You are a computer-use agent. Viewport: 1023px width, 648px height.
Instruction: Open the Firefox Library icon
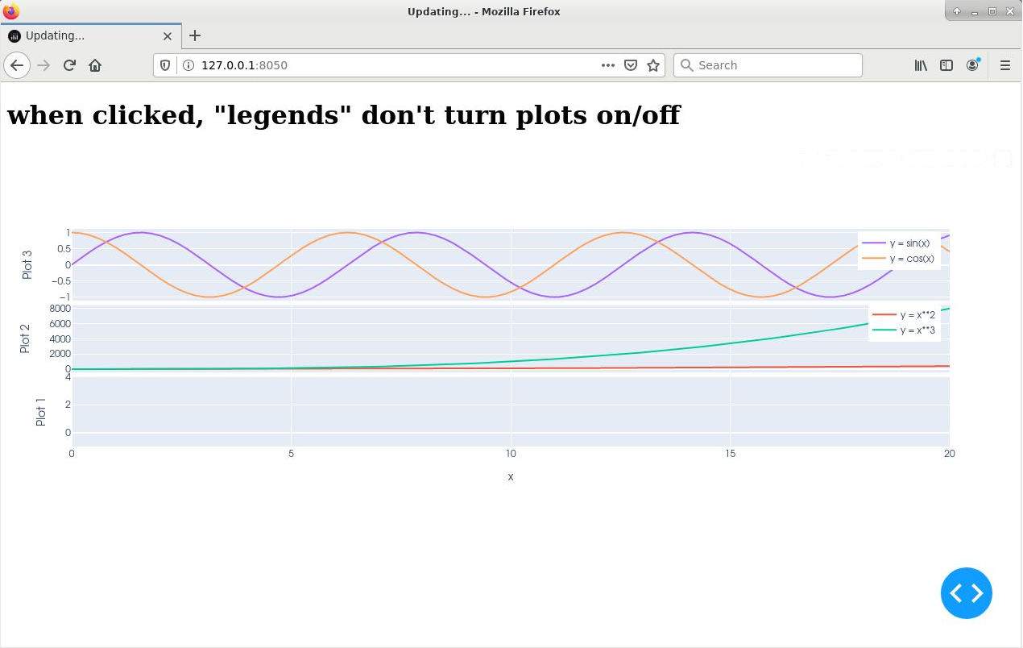920,65
